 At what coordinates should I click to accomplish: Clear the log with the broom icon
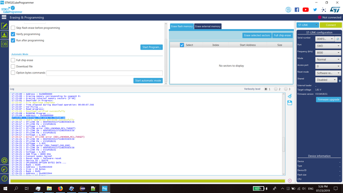[290, 96]
